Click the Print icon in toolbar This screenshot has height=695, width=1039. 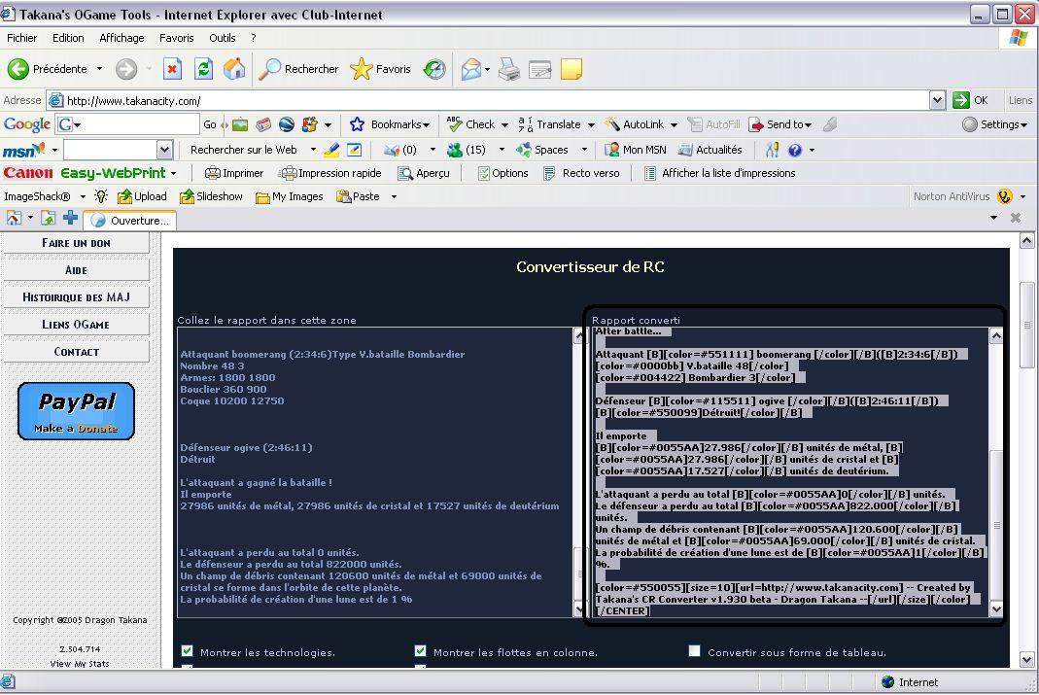(x=509, y=69)
